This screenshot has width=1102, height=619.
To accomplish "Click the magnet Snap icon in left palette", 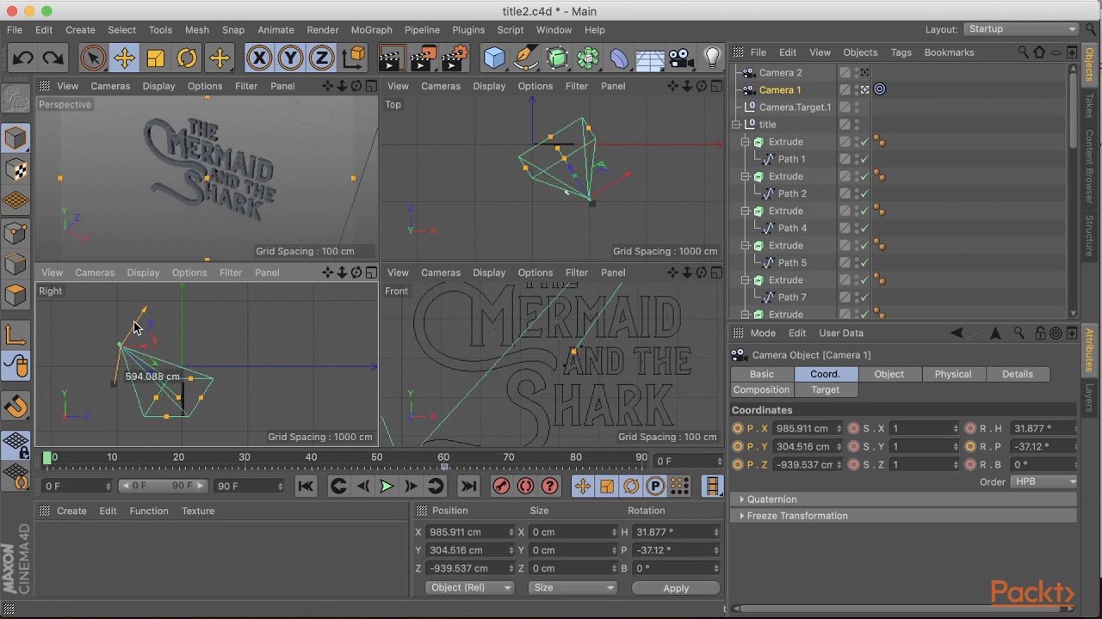I will (x=15, y=406).
